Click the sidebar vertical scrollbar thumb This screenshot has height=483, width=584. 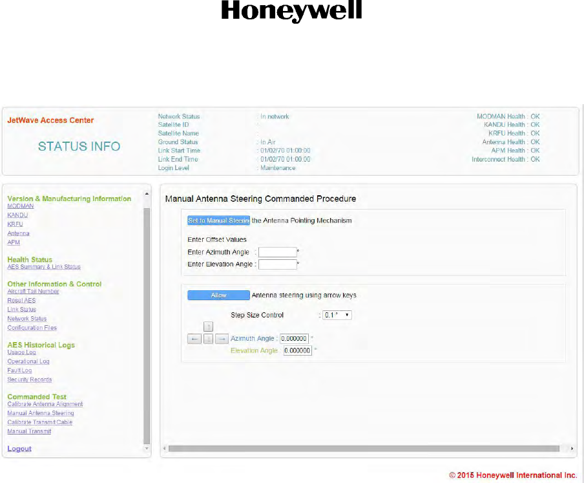[147, 326]
